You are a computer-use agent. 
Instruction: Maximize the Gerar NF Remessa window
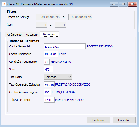[123, 4]
